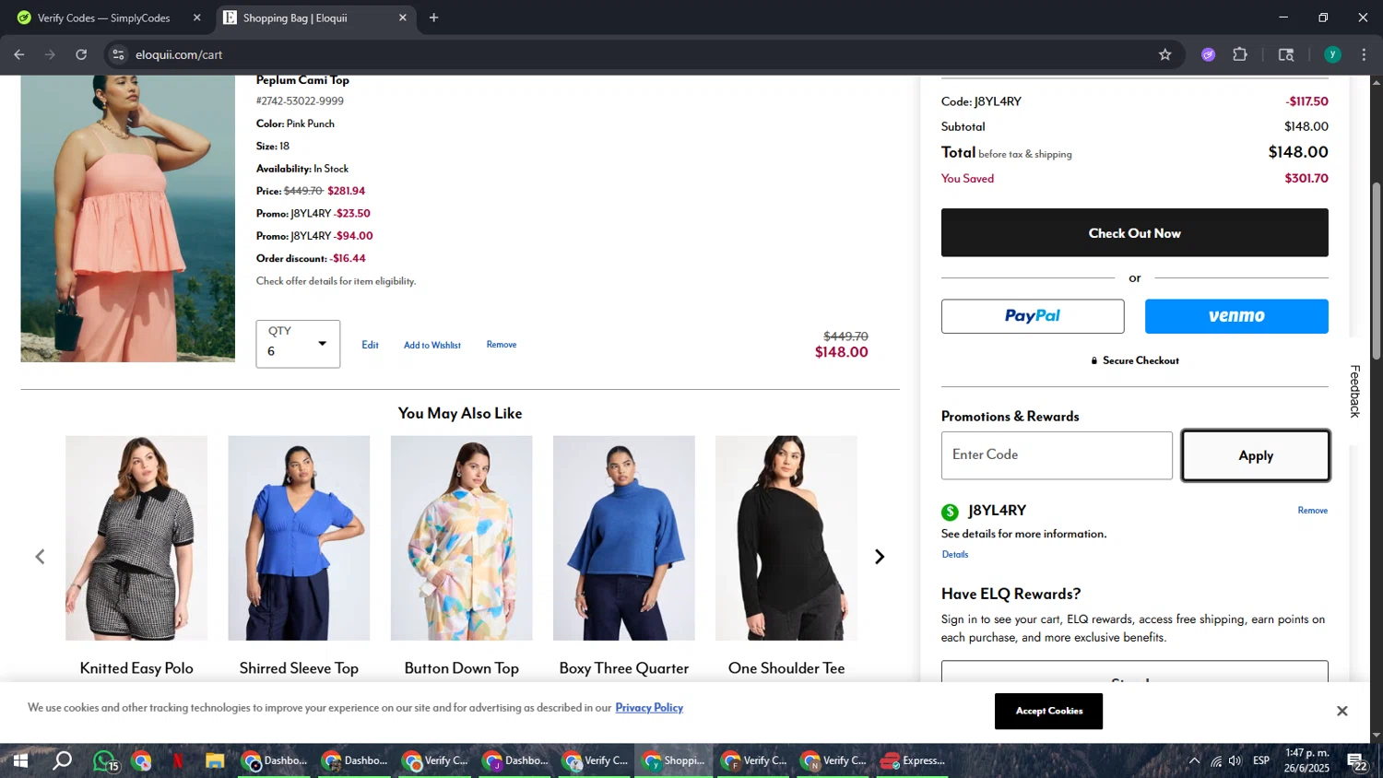Click the browser forward arrow icon
This screenshot has width=1383, height=778.
[50, 54]
